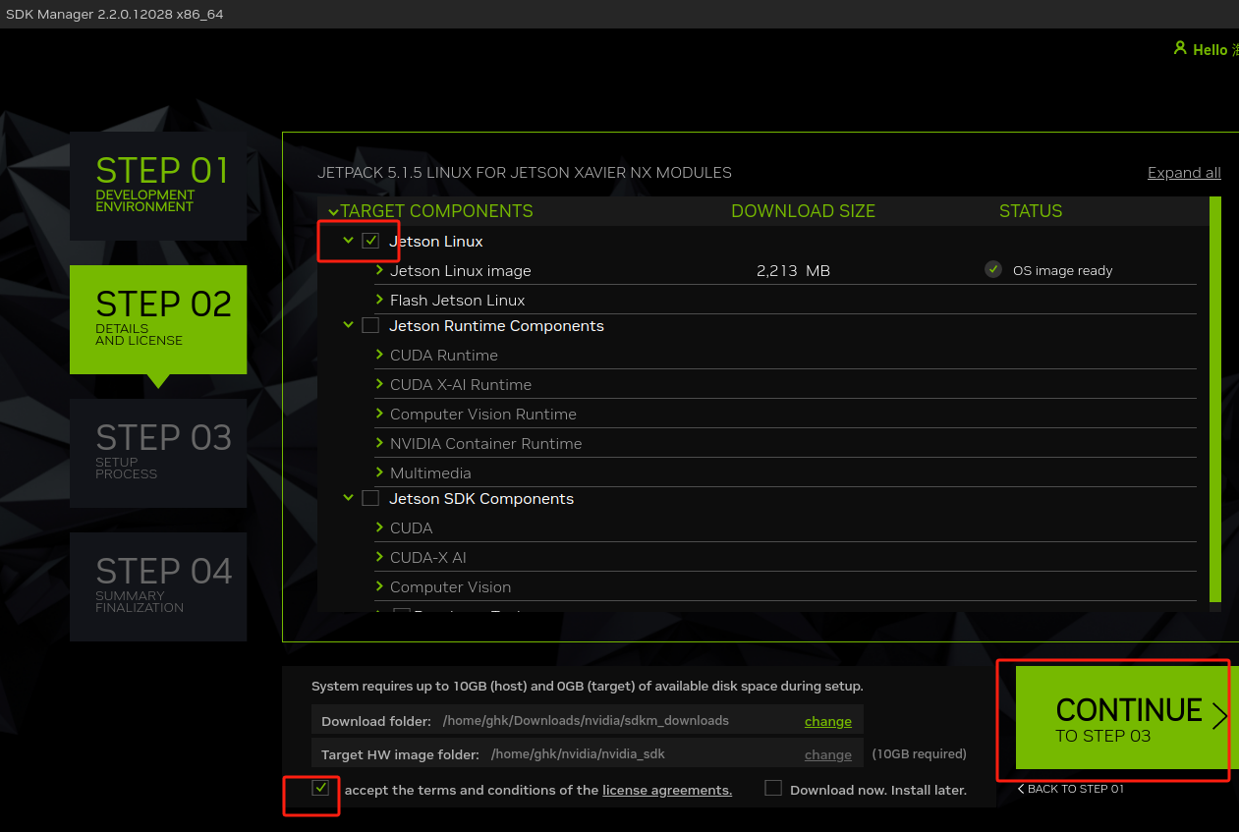Screen dimensions: 1239x832
Task: Collapse Jetson SDK Components group chevron
Action: [x=348, y=498]
